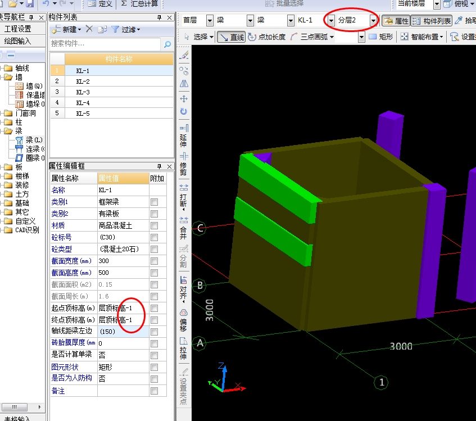Viewport: 476px width, 421px height.
Task: Toggle the 截面宽度 附加 checkbox
Action: 154,261
